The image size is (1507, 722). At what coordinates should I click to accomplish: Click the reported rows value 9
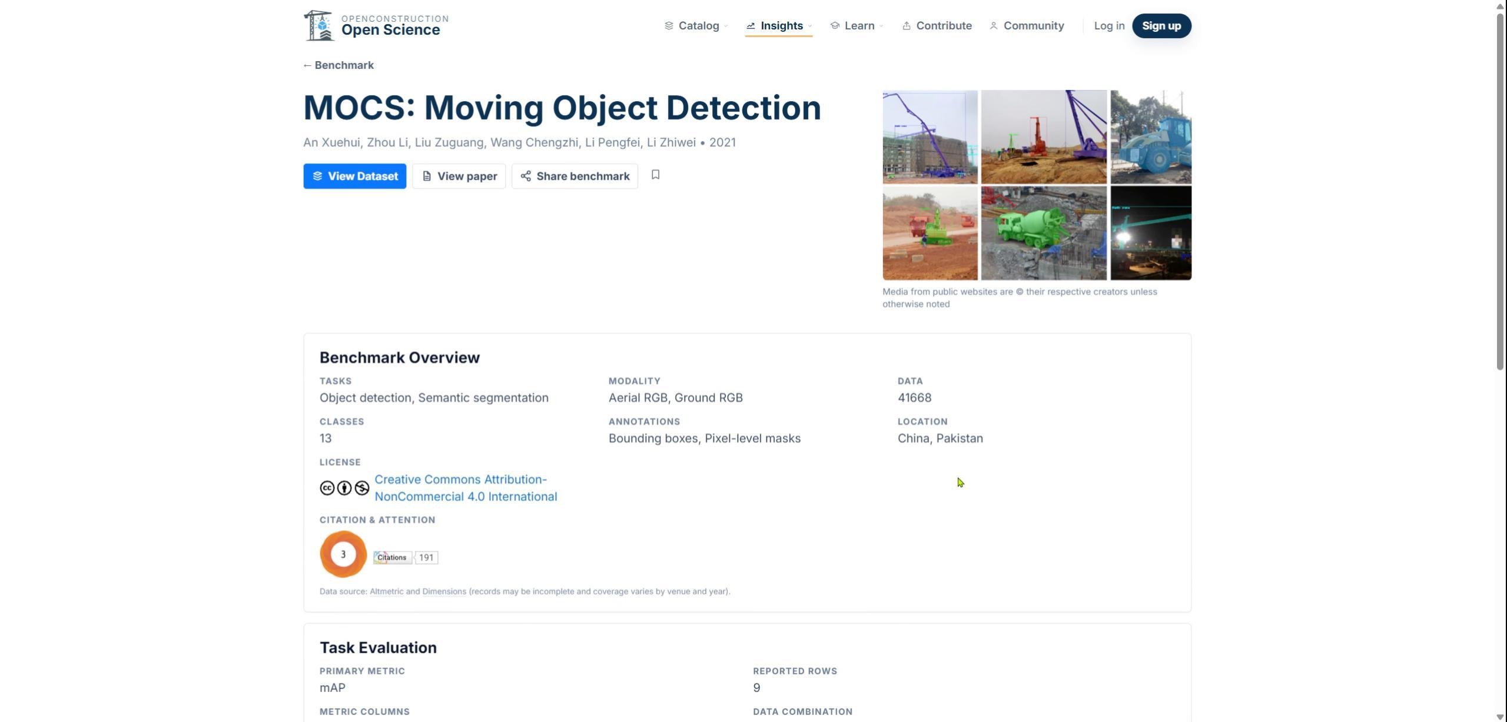point(756,688)
